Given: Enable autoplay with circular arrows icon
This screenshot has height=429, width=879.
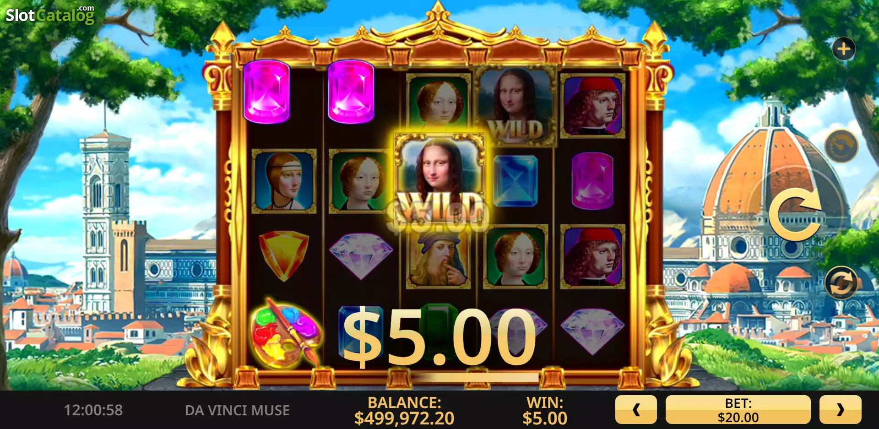Looking at the screenshot, I should (841, 282).
